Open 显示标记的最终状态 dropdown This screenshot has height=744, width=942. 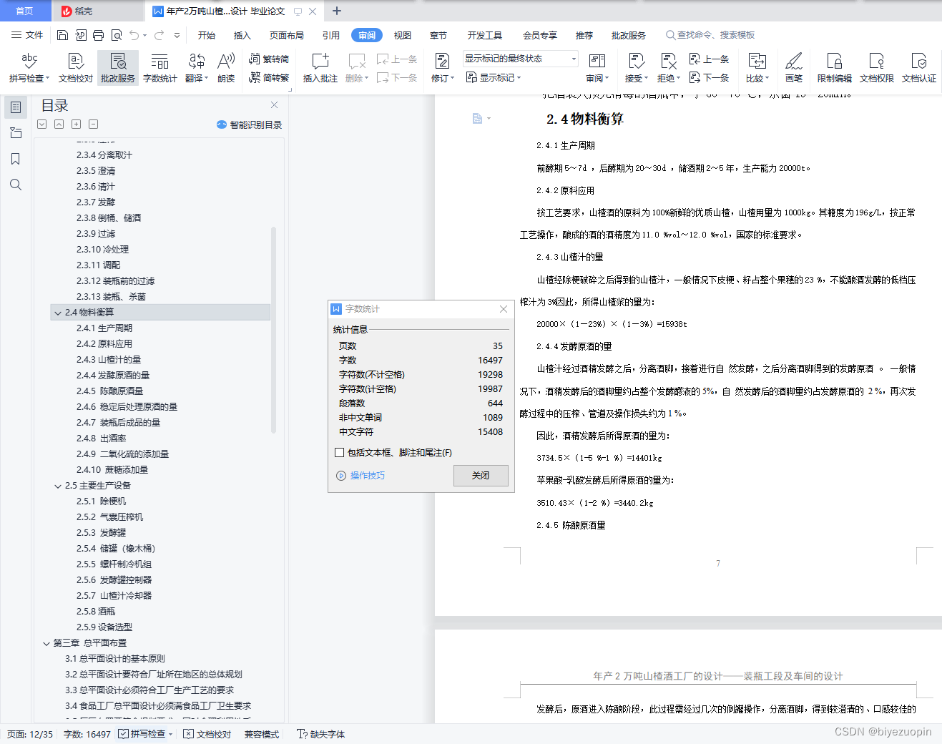pyautogui.click(x=521, y=59)
